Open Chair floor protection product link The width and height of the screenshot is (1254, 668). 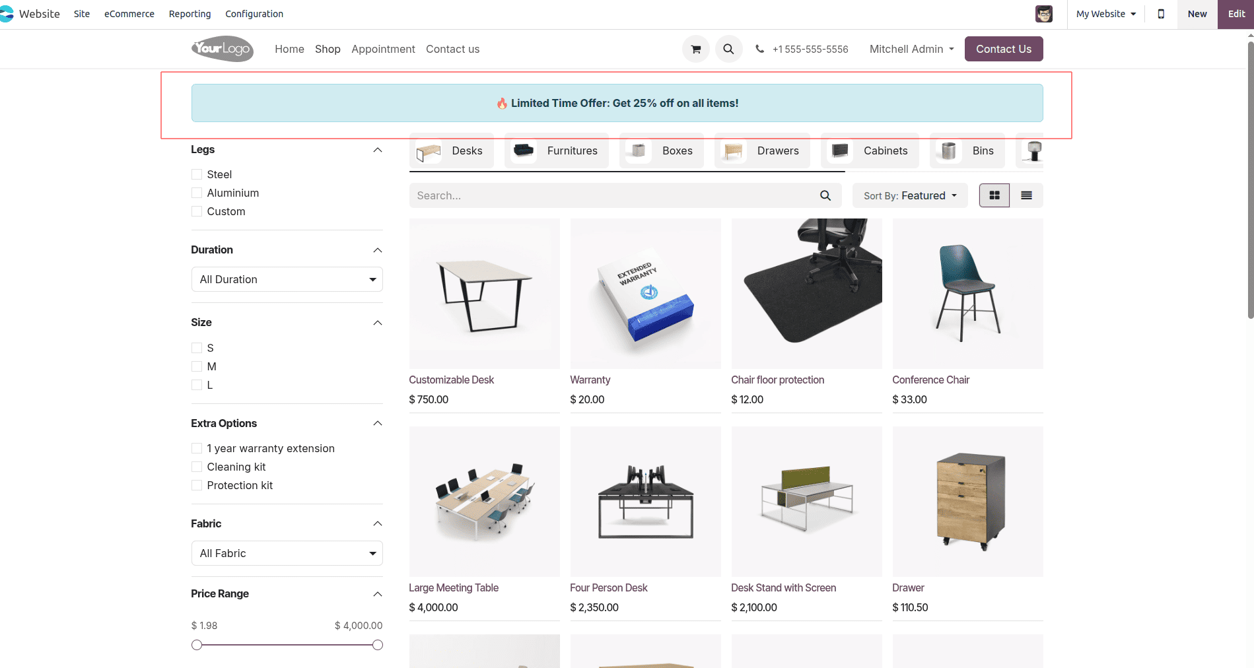point(778,380)
